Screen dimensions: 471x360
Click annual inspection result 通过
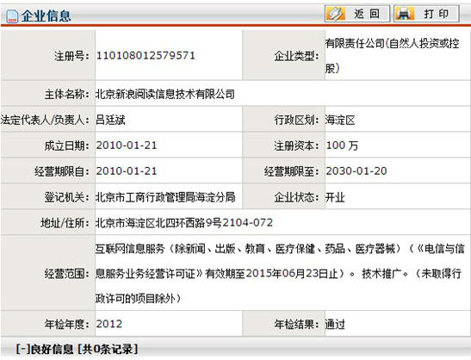point(335,324)
